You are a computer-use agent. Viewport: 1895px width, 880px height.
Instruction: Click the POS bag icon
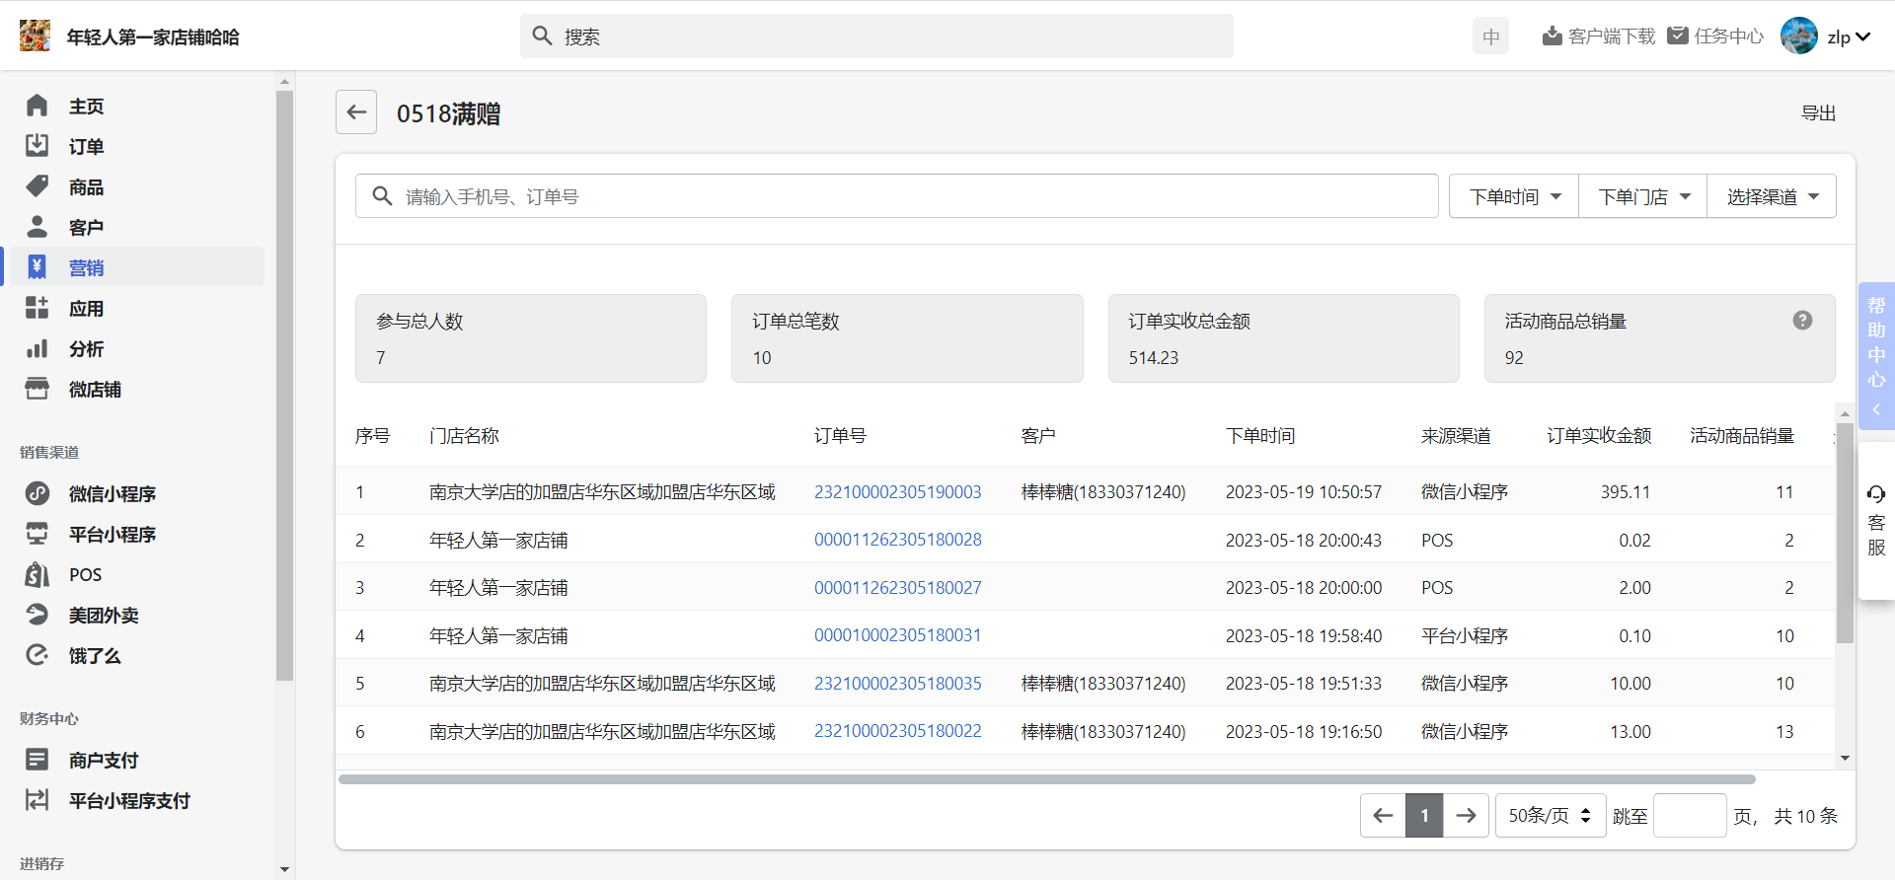click(38, 574)
